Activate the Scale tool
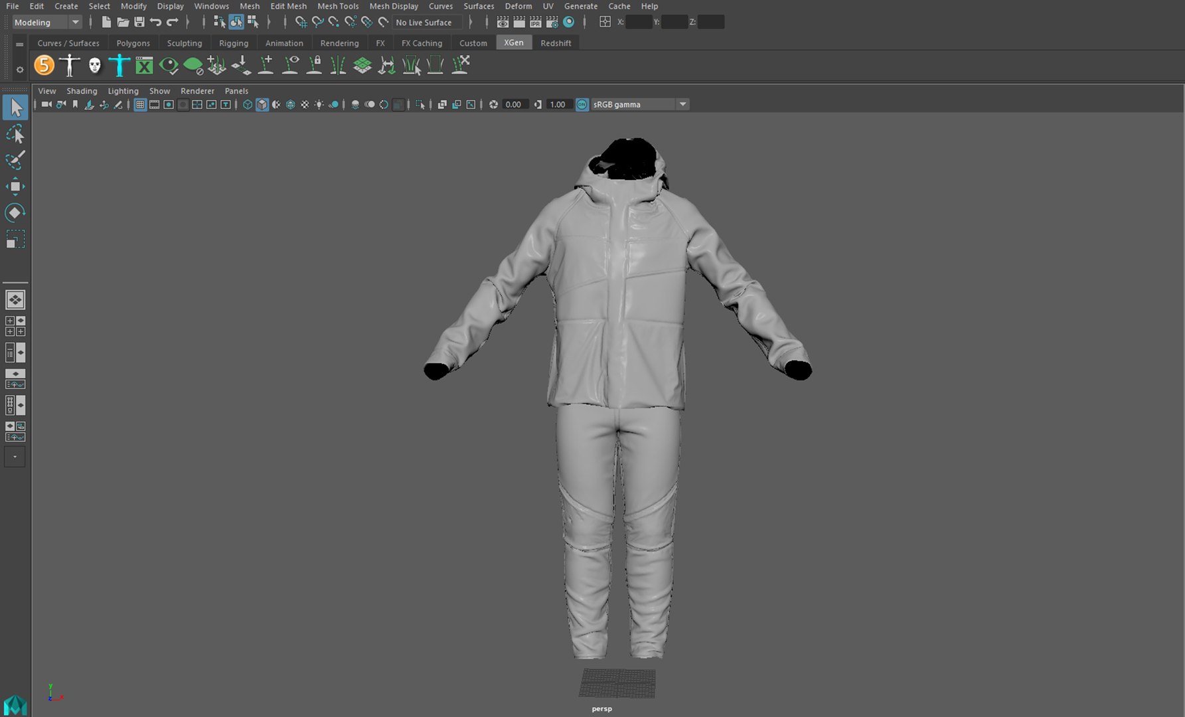Screen dimensions: 1185x717 [x=15, y=239]
